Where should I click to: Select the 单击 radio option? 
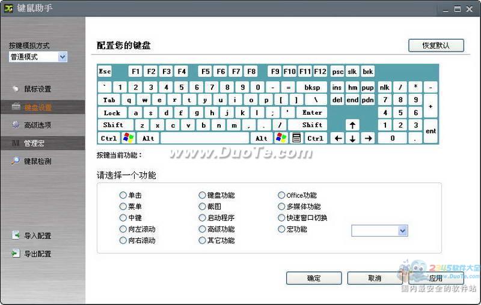click(123, 195)
